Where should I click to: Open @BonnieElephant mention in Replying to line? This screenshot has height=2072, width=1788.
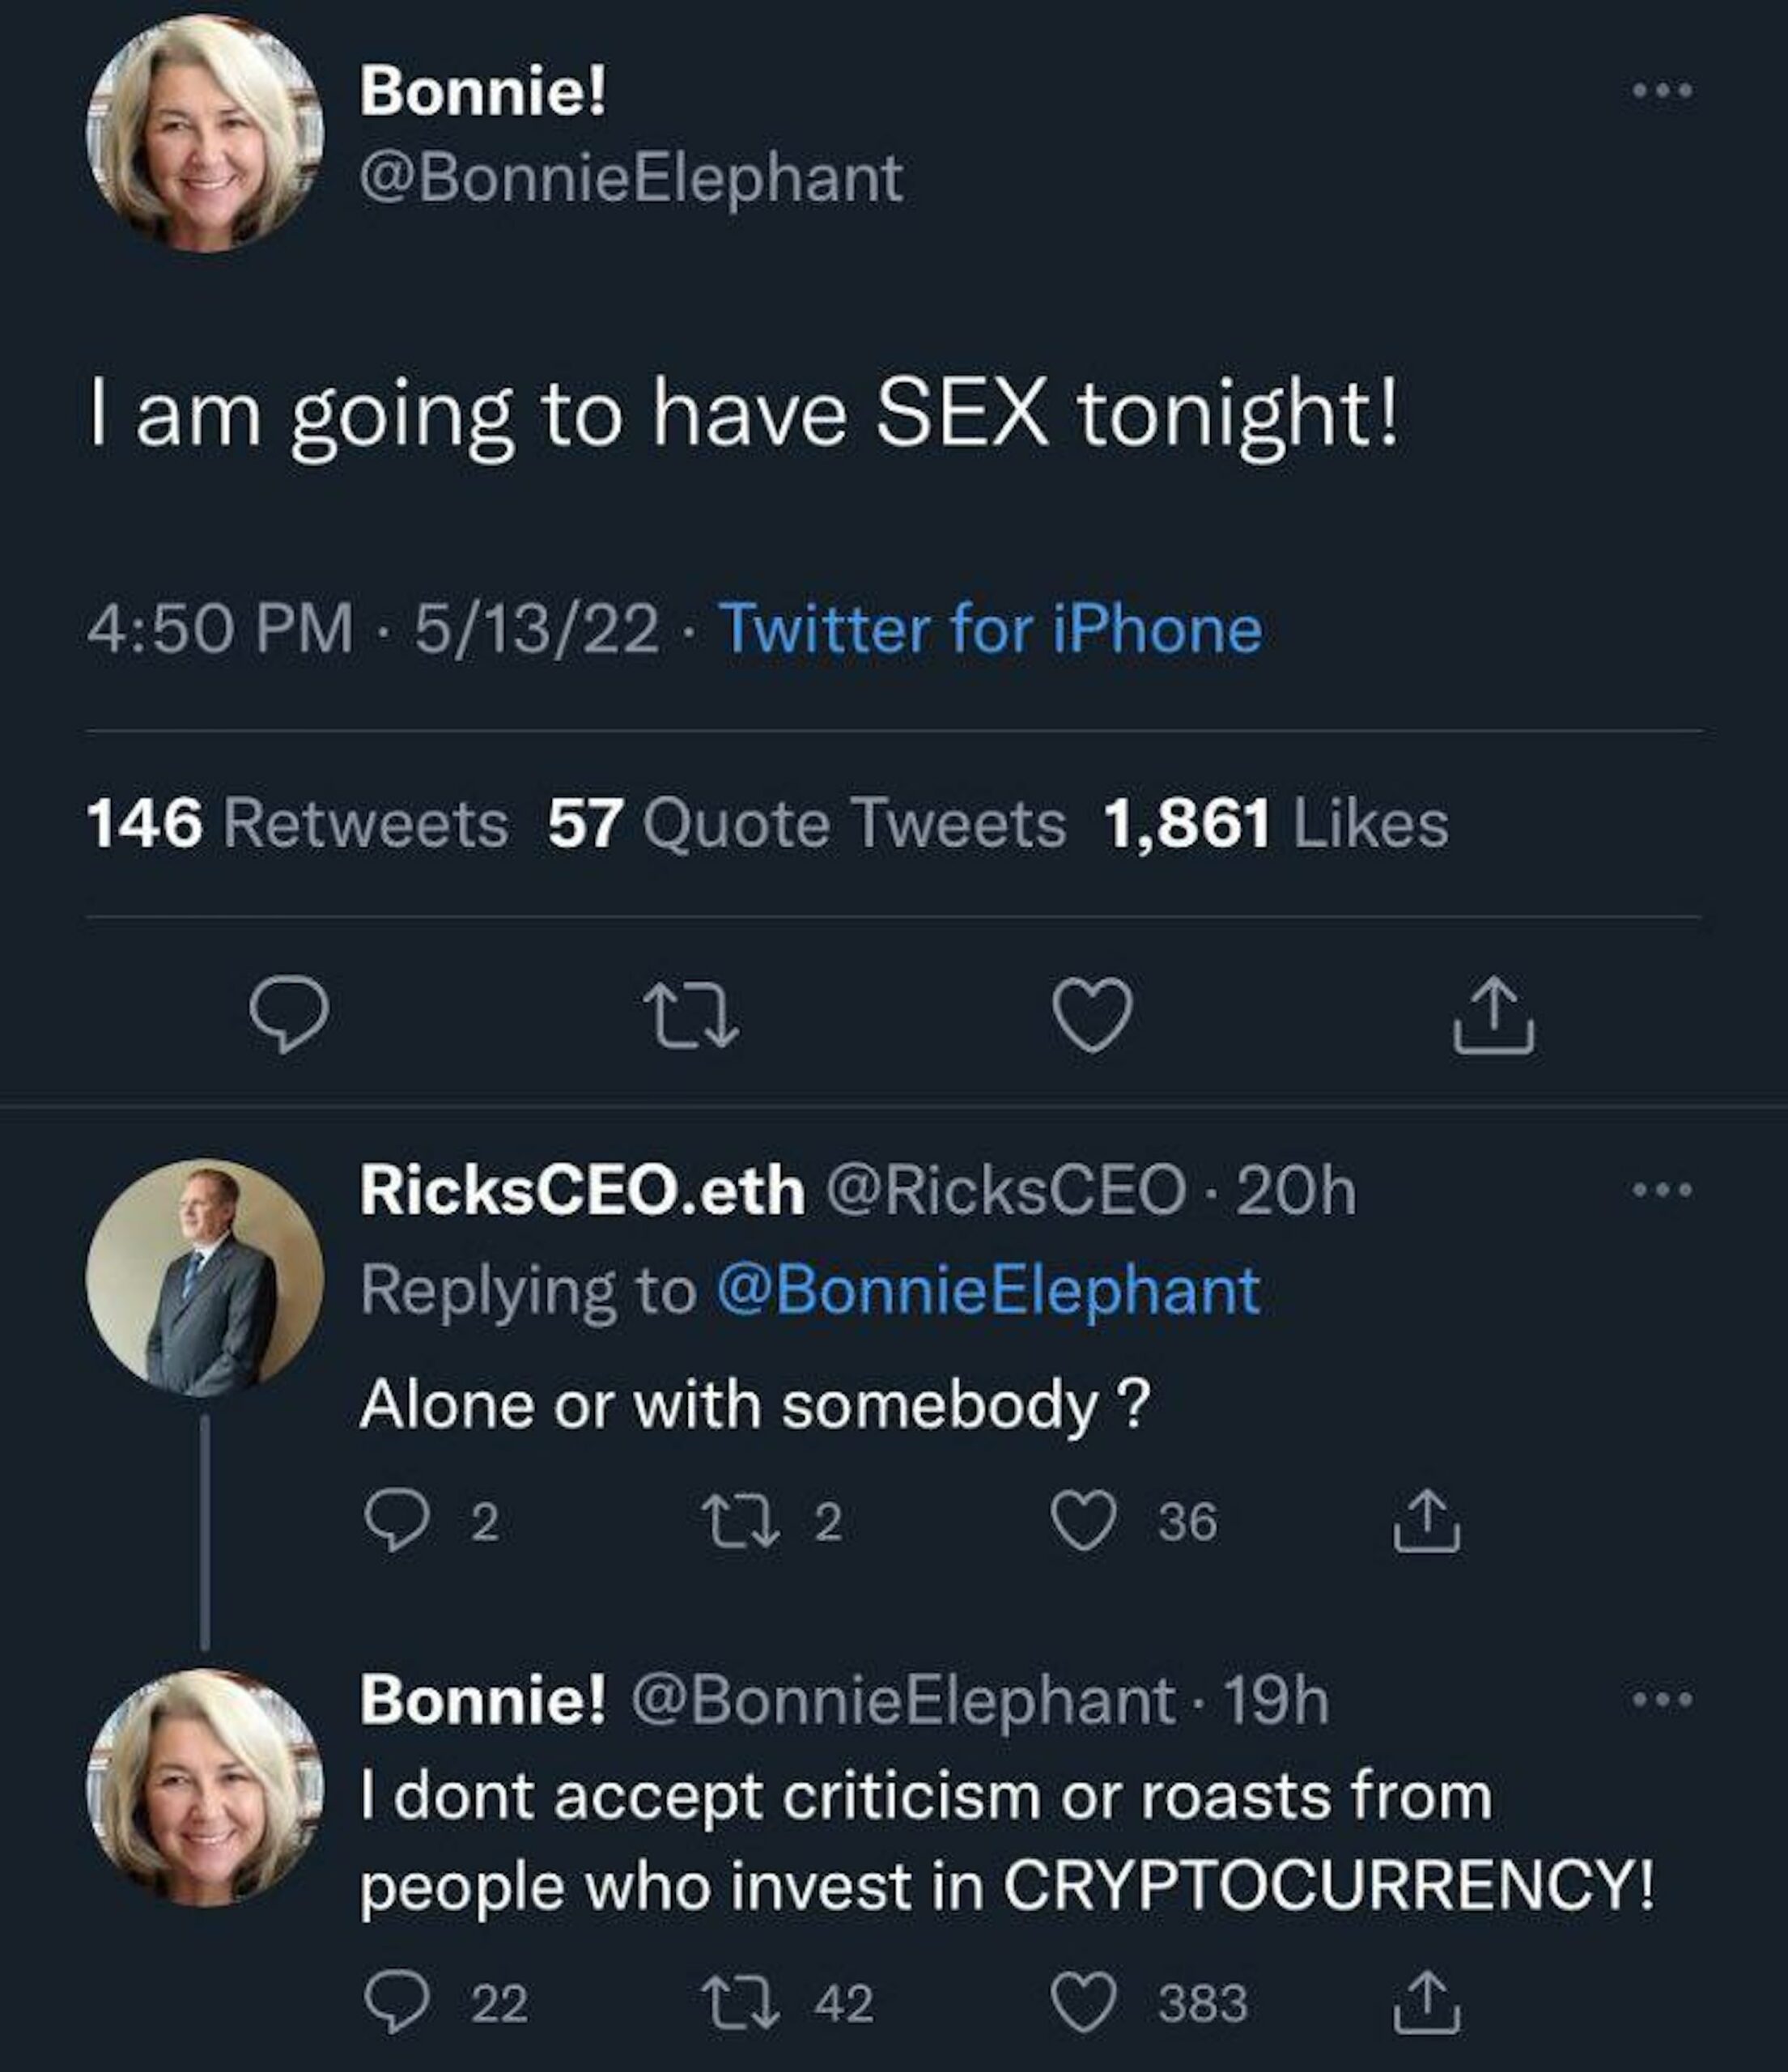coord(987,1290)
